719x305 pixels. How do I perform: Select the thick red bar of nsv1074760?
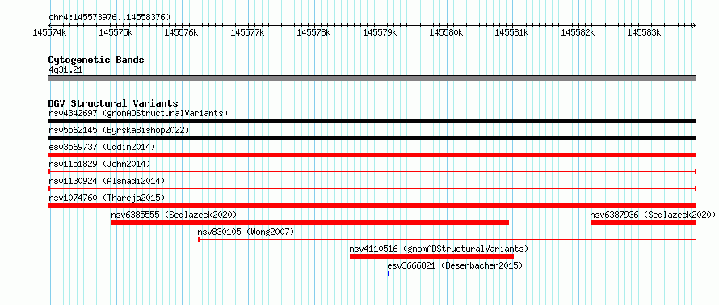coord(372,206)
